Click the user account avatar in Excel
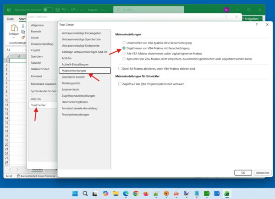The height and width of the screenshot is (199, 275). point(226,10)
